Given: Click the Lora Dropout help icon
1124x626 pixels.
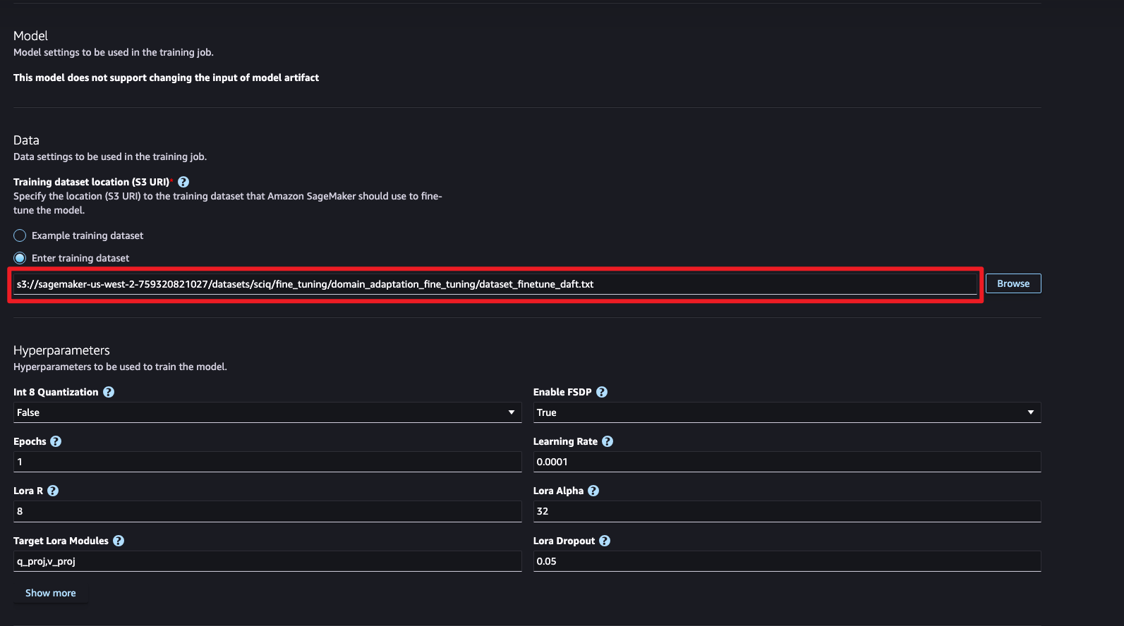Looking at the screenshot, I should 605,541.
